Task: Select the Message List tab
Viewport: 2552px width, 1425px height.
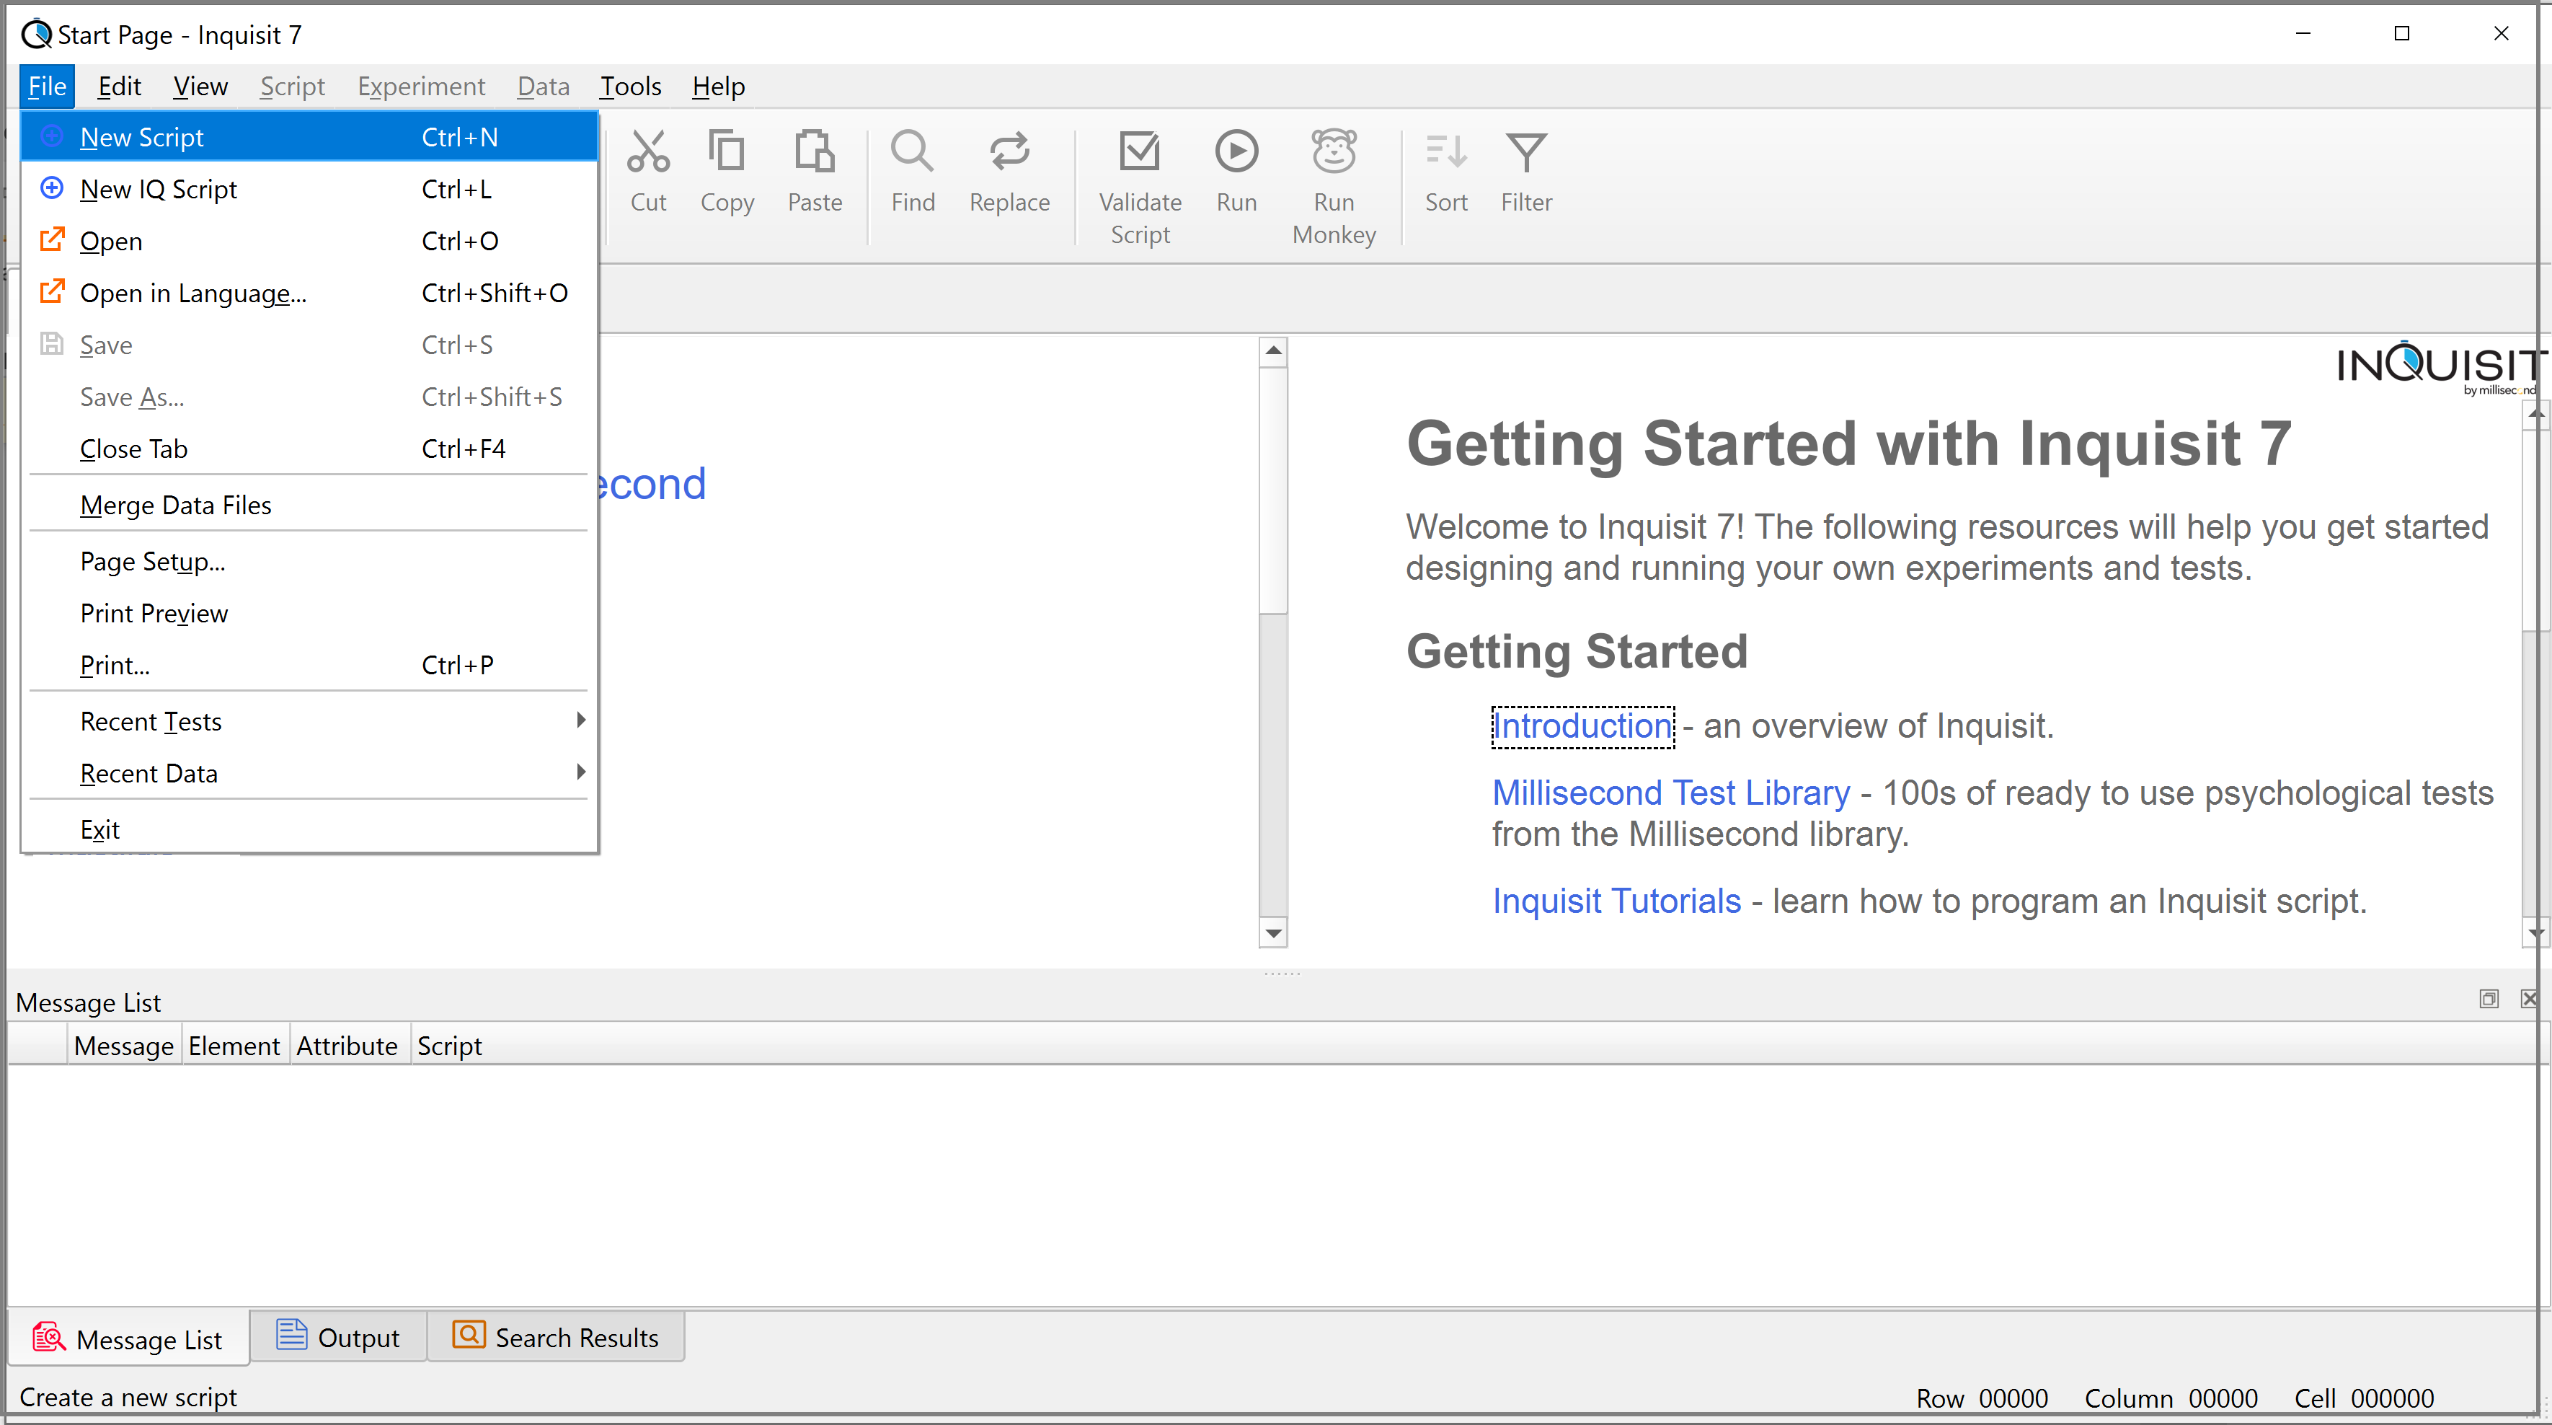Action: (x=128, y=1338)
